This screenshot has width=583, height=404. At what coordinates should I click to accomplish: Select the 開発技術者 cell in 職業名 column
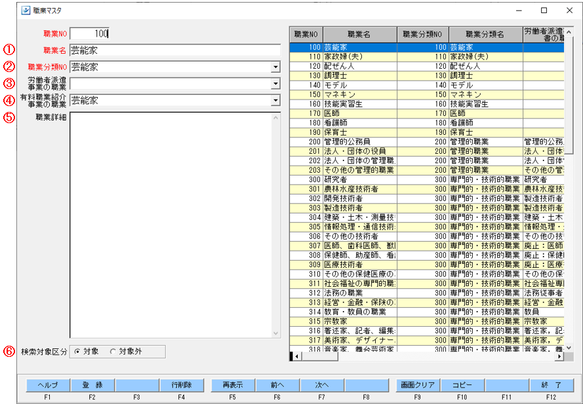pos(359,198)
